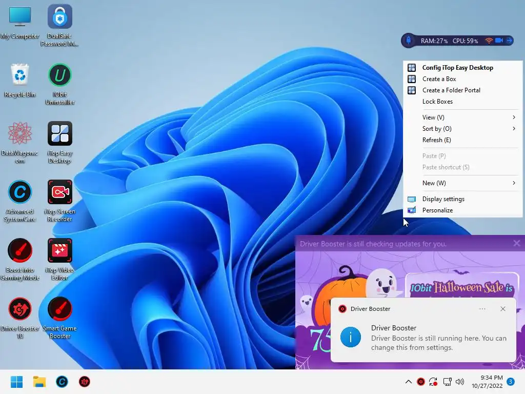Expand the New (W) submenu
525x394 pixels.
pyautogui.click(x=463, y=183)
